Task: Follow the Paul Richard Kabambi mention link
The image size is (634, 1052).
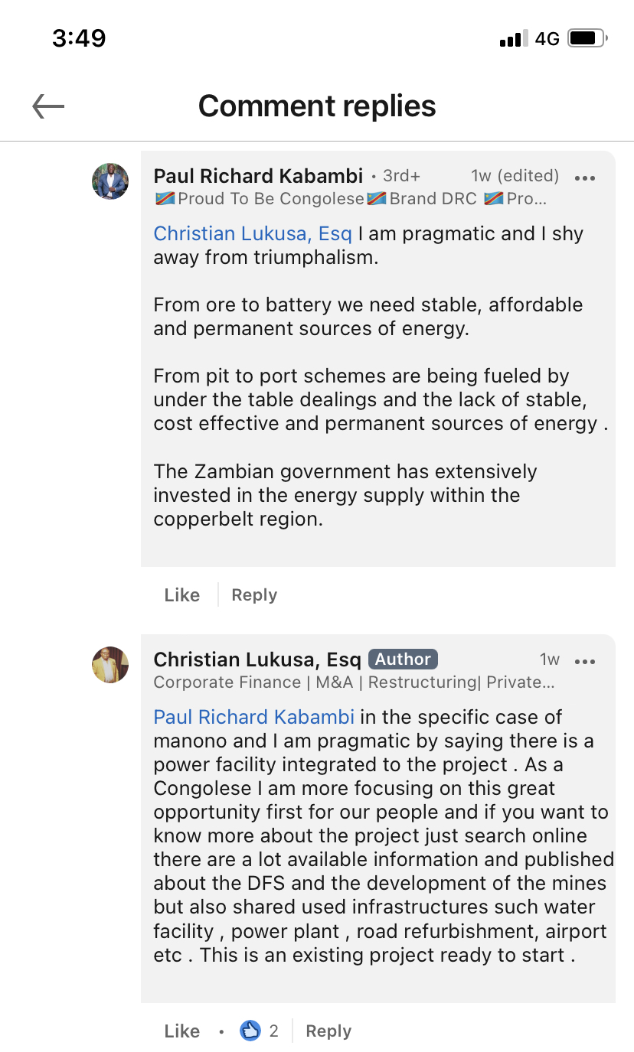Action: (254, 717)
